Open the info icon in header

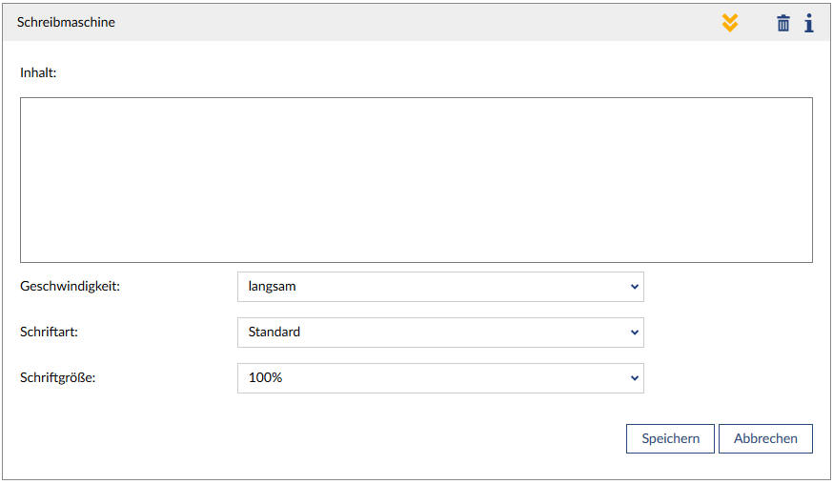(809, 23)
